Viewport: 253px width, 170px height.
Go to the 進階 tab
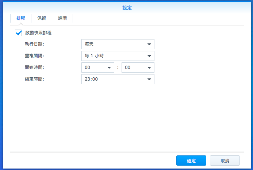tap(62, 18)
